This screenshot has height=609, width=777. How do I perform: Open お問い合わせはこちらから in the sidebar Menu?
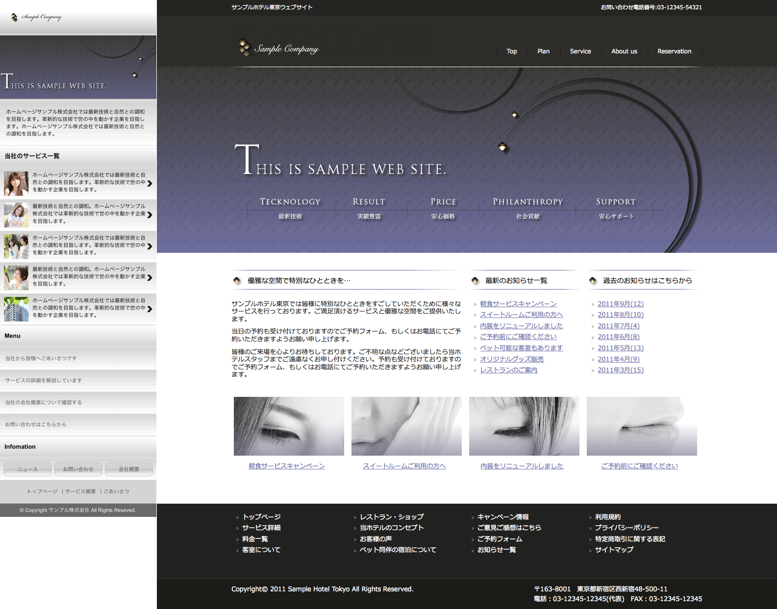coord(36,424)
